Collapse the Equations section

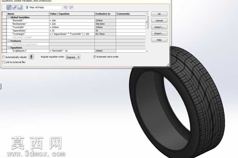pos(9,48)
